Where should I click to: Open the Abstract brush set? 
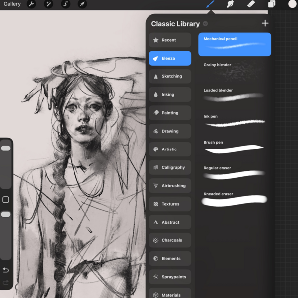pyautogui.click(x=170, y=222)
